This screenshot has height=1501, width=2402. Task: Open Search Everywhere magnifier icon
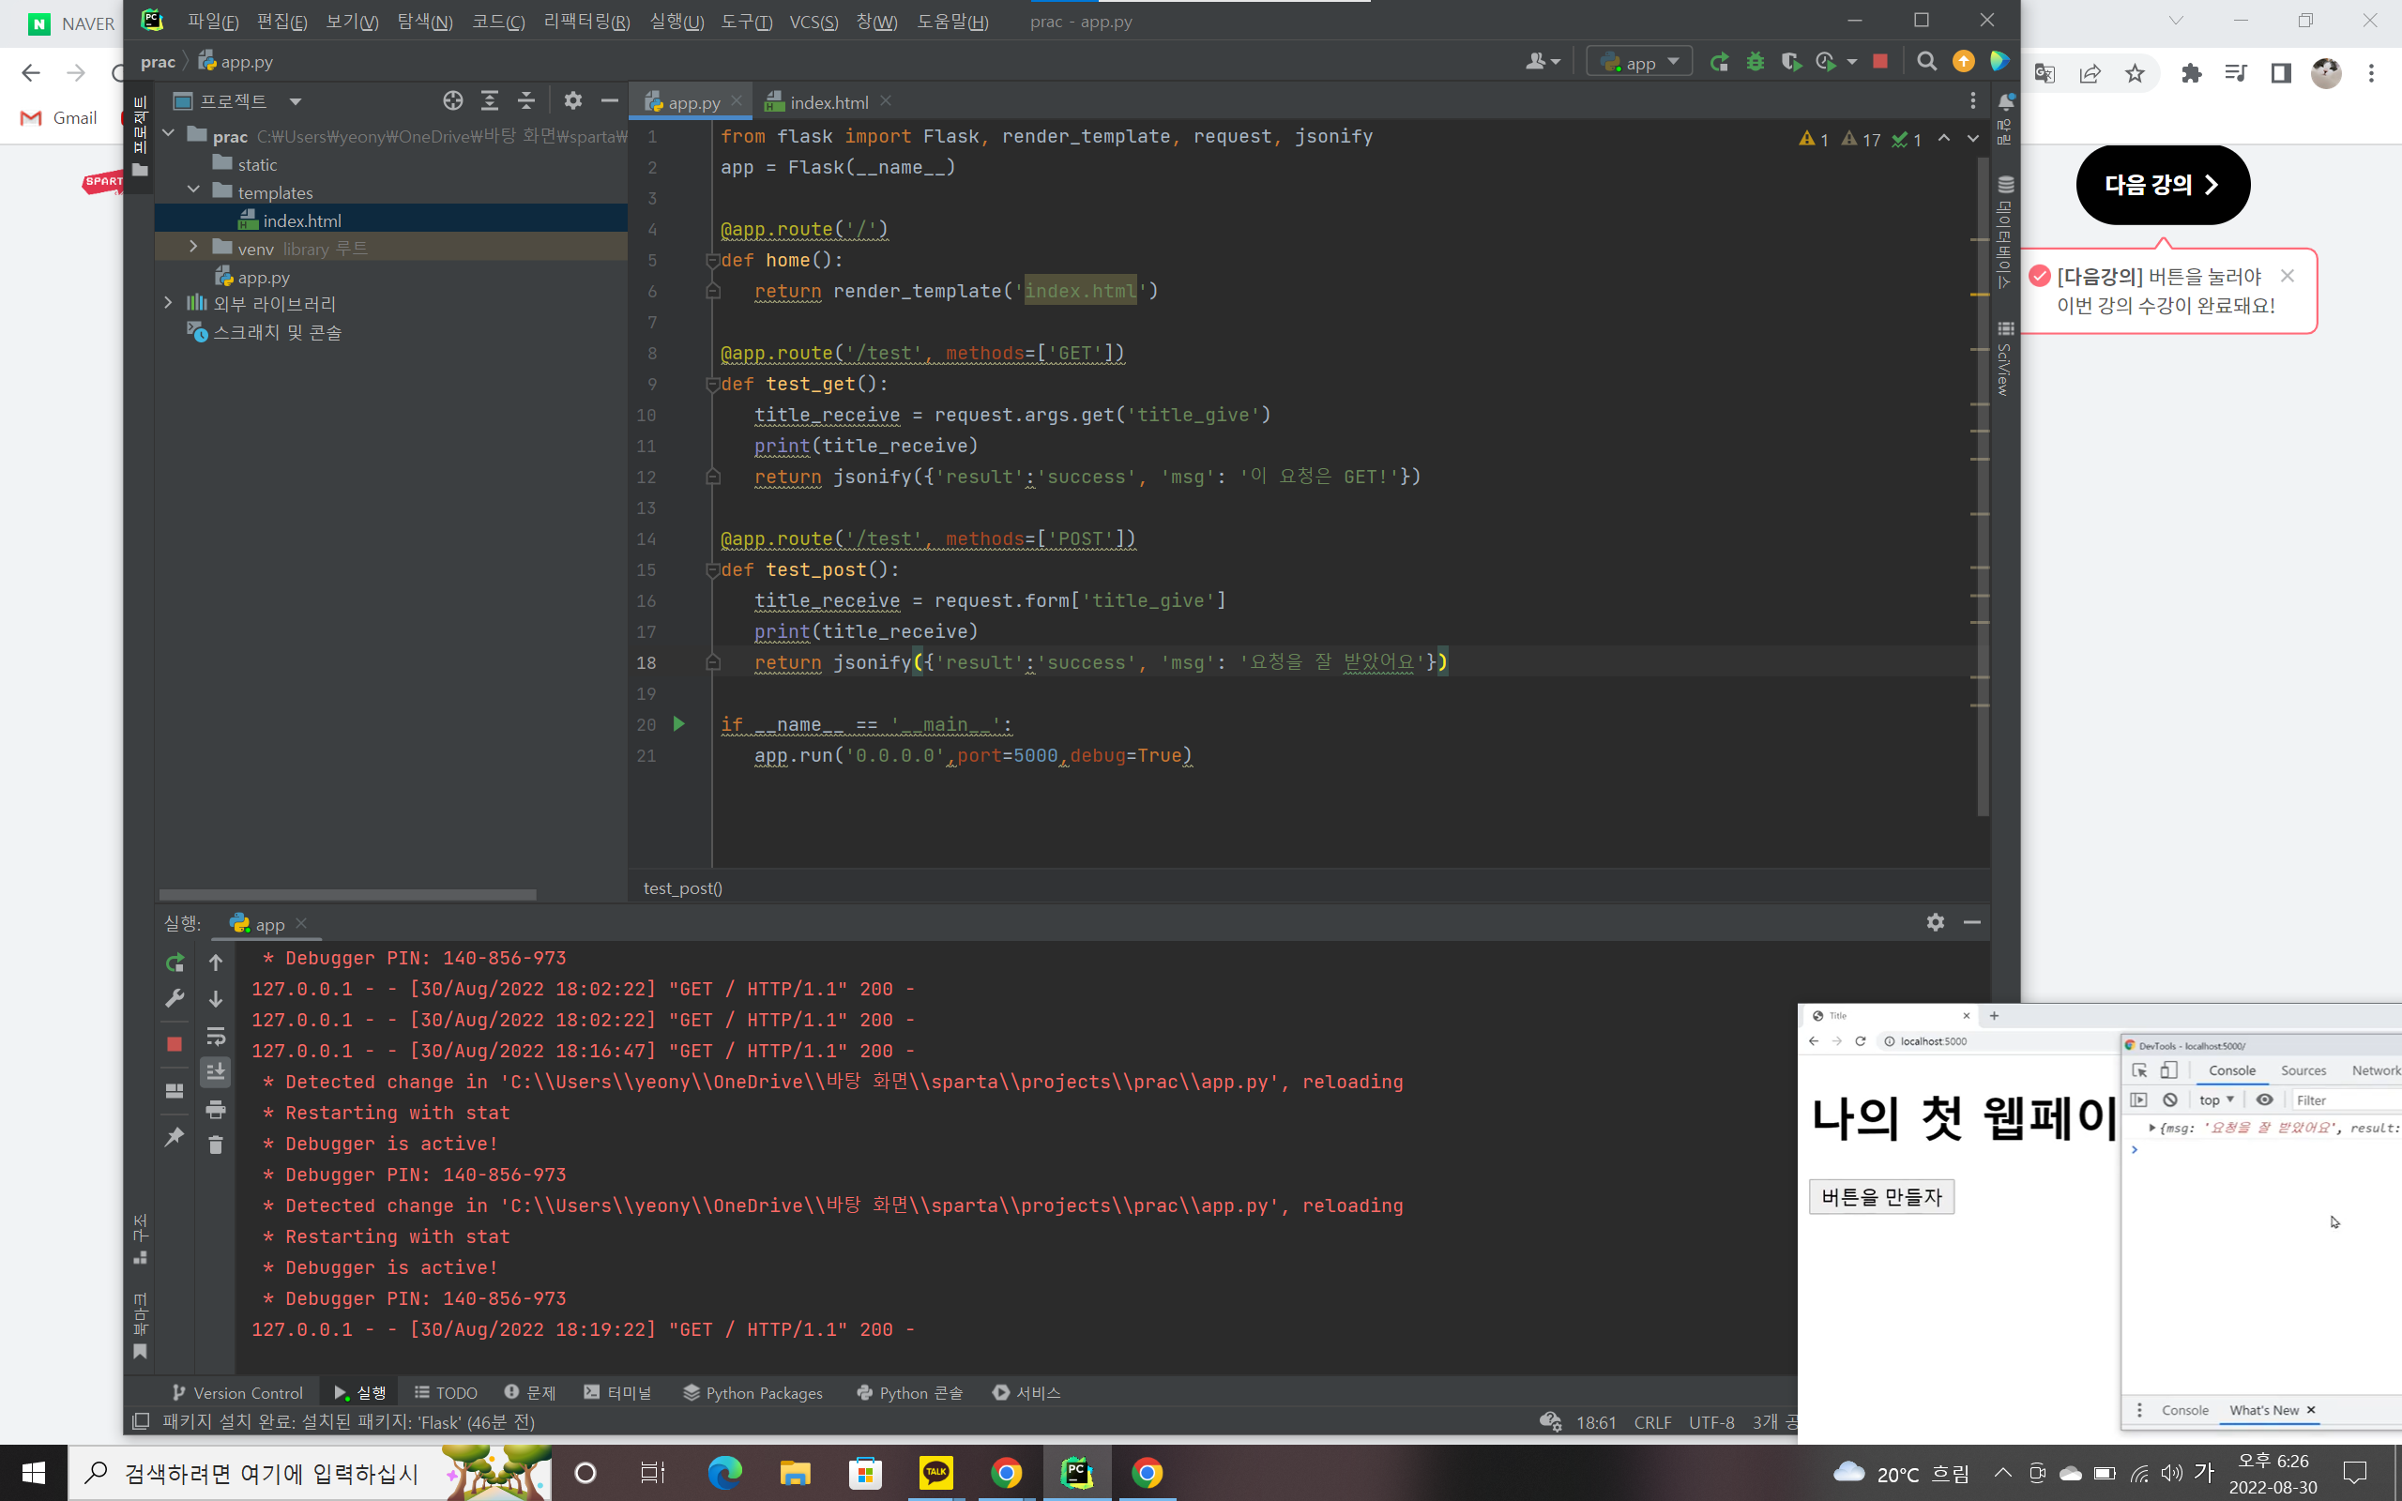point(1926,62)
